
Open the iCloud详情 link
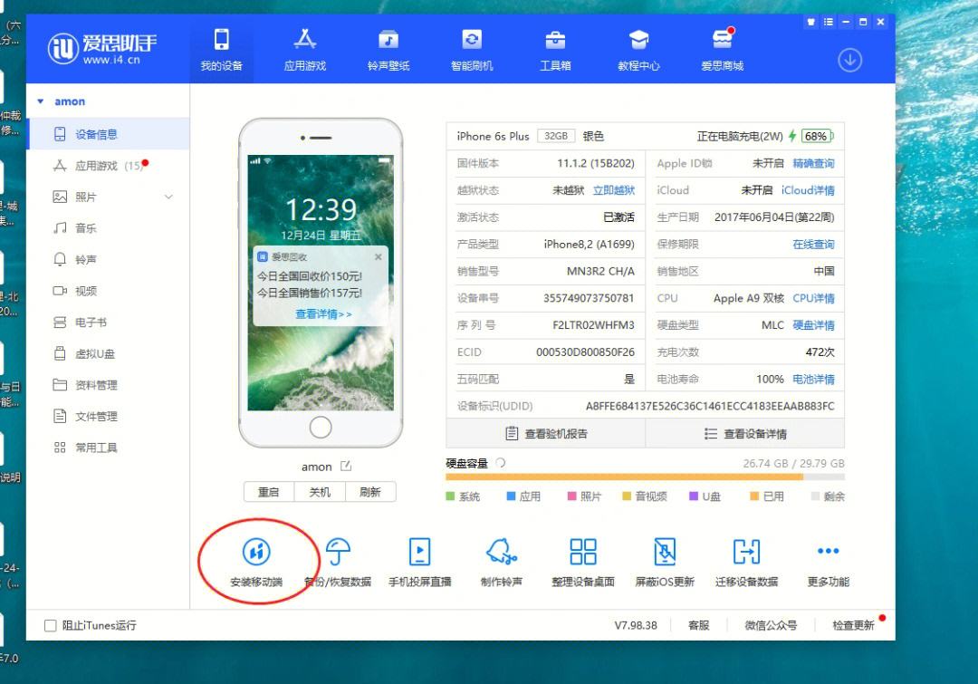[x=808, y=189]
